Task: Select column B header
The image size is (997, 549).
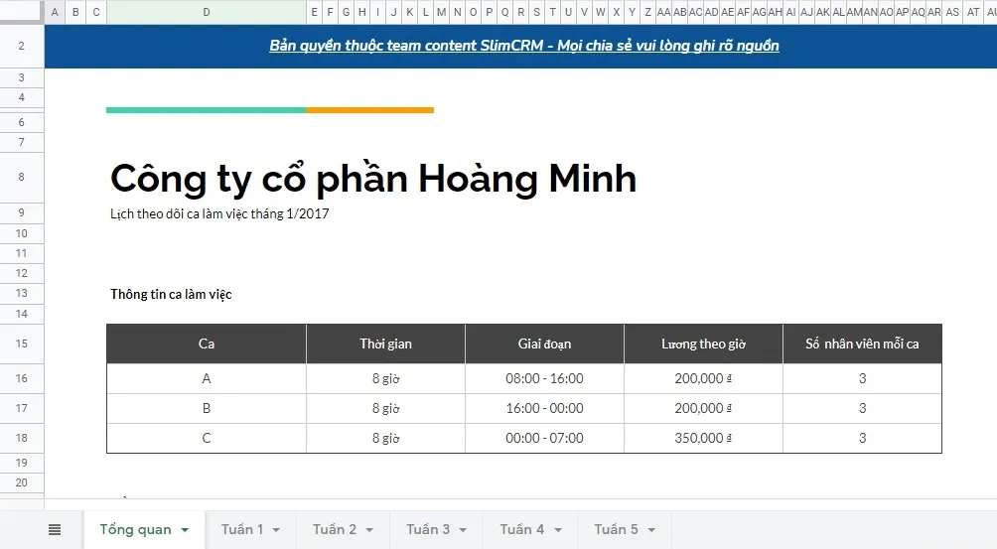Action: coord(75,12)
